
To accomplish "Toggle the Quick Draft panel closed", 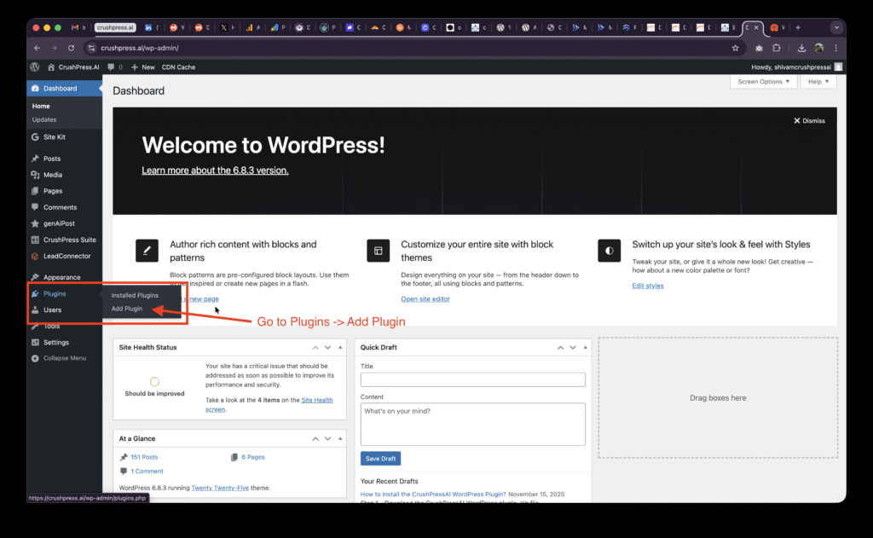I will pos(585,348).
